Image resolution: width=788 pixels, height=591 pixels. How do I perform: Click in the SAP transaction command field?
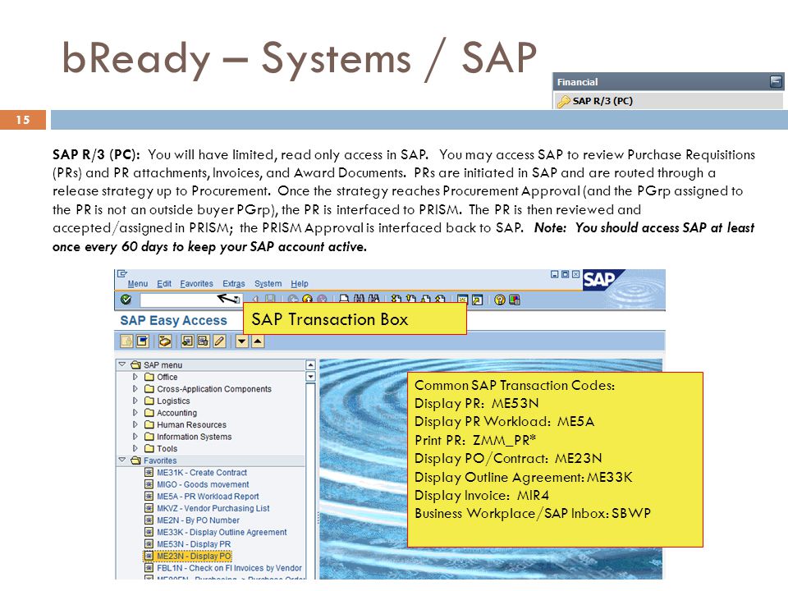point(191,300)
